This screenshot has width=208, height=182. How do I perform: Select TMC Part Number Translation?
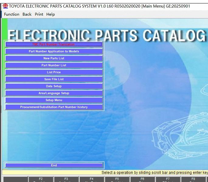(54, 44)
